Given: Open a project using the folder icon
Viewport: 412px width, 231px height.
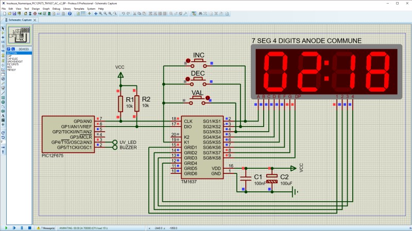Looking at the screenshot, I should 9,14.
